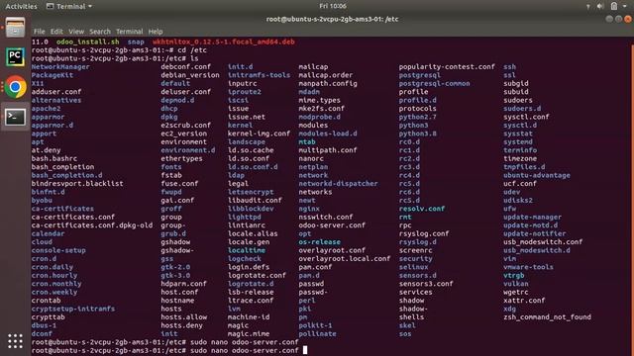
Task: Expand the system menu arrow in the top bar
Action: tap(625, 7)
